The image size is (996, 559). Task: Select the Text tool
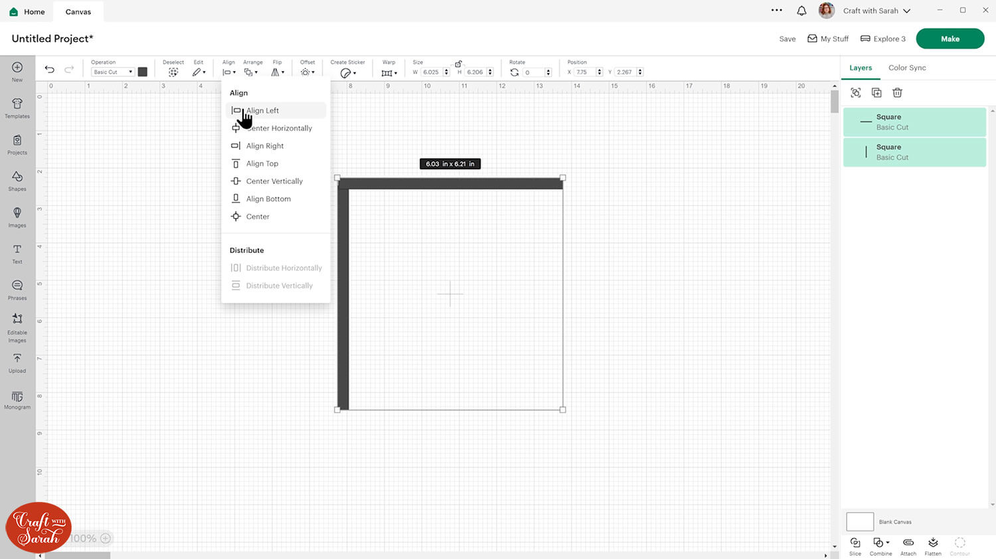click(17, 254)
